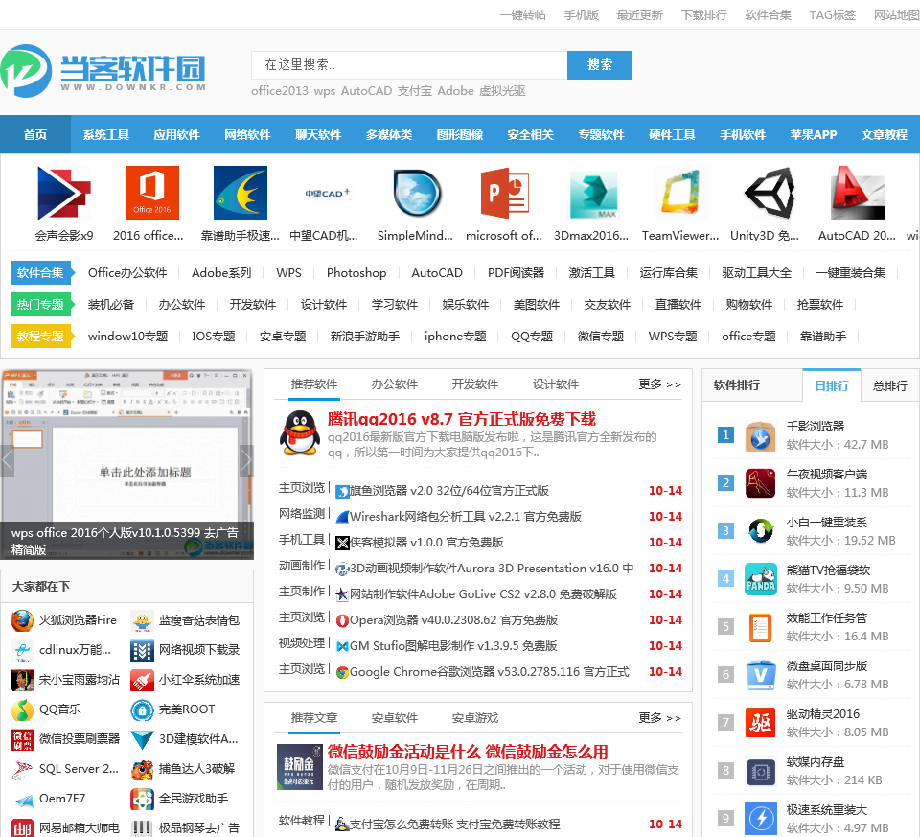Click the 火狐浏览器 Firefox icon
The image size is (920, 837).
[x=22, y=620]
